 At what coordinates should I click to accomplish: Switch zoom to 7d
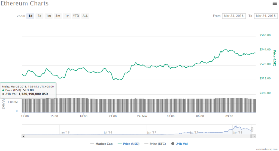(x=40, y=16)
